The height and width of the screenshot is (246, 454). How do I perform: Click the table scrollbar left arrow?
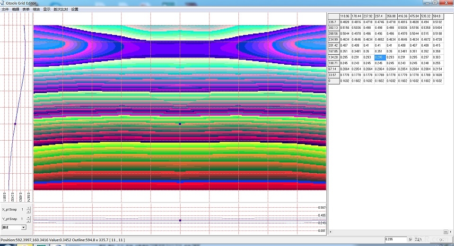click(331, 231)
